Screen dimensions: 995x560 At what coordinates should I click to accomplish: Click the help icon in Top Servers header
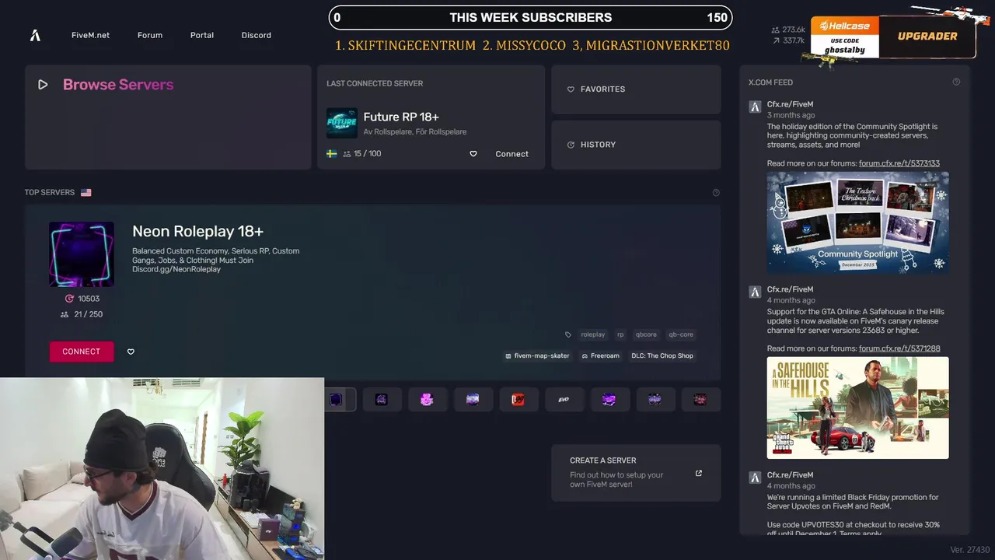[716, 192]
